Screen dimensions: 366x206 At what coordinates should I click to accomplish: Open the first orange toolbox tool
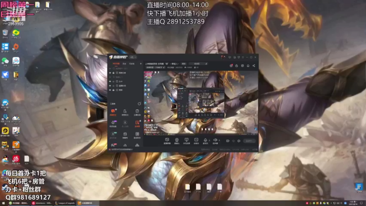click(x=113, y=112)
